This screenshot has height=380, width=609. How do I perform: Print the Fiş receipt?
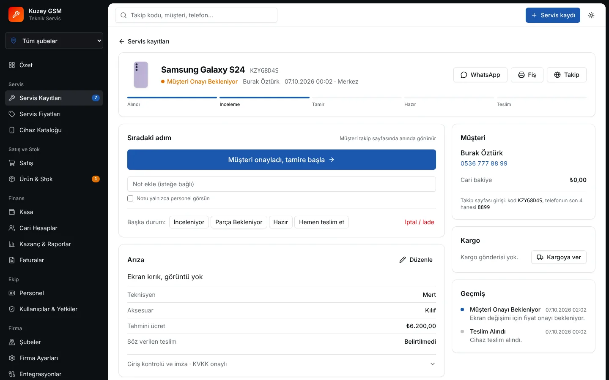point(527,75)
